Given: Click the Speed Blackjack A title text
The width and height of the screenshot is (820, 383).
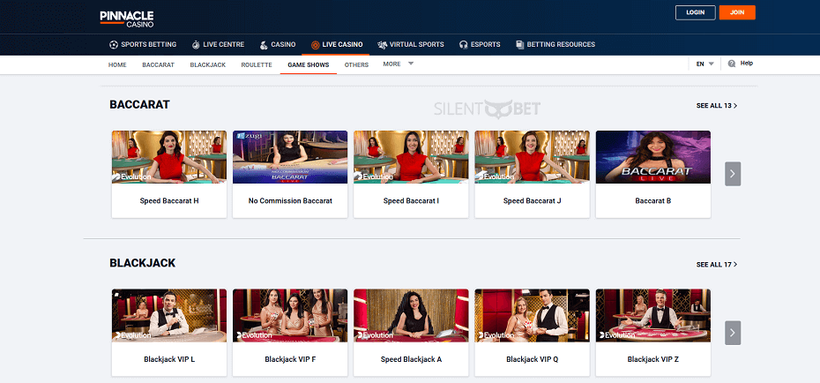Looking at the screenshot, I should pos(411,359).
